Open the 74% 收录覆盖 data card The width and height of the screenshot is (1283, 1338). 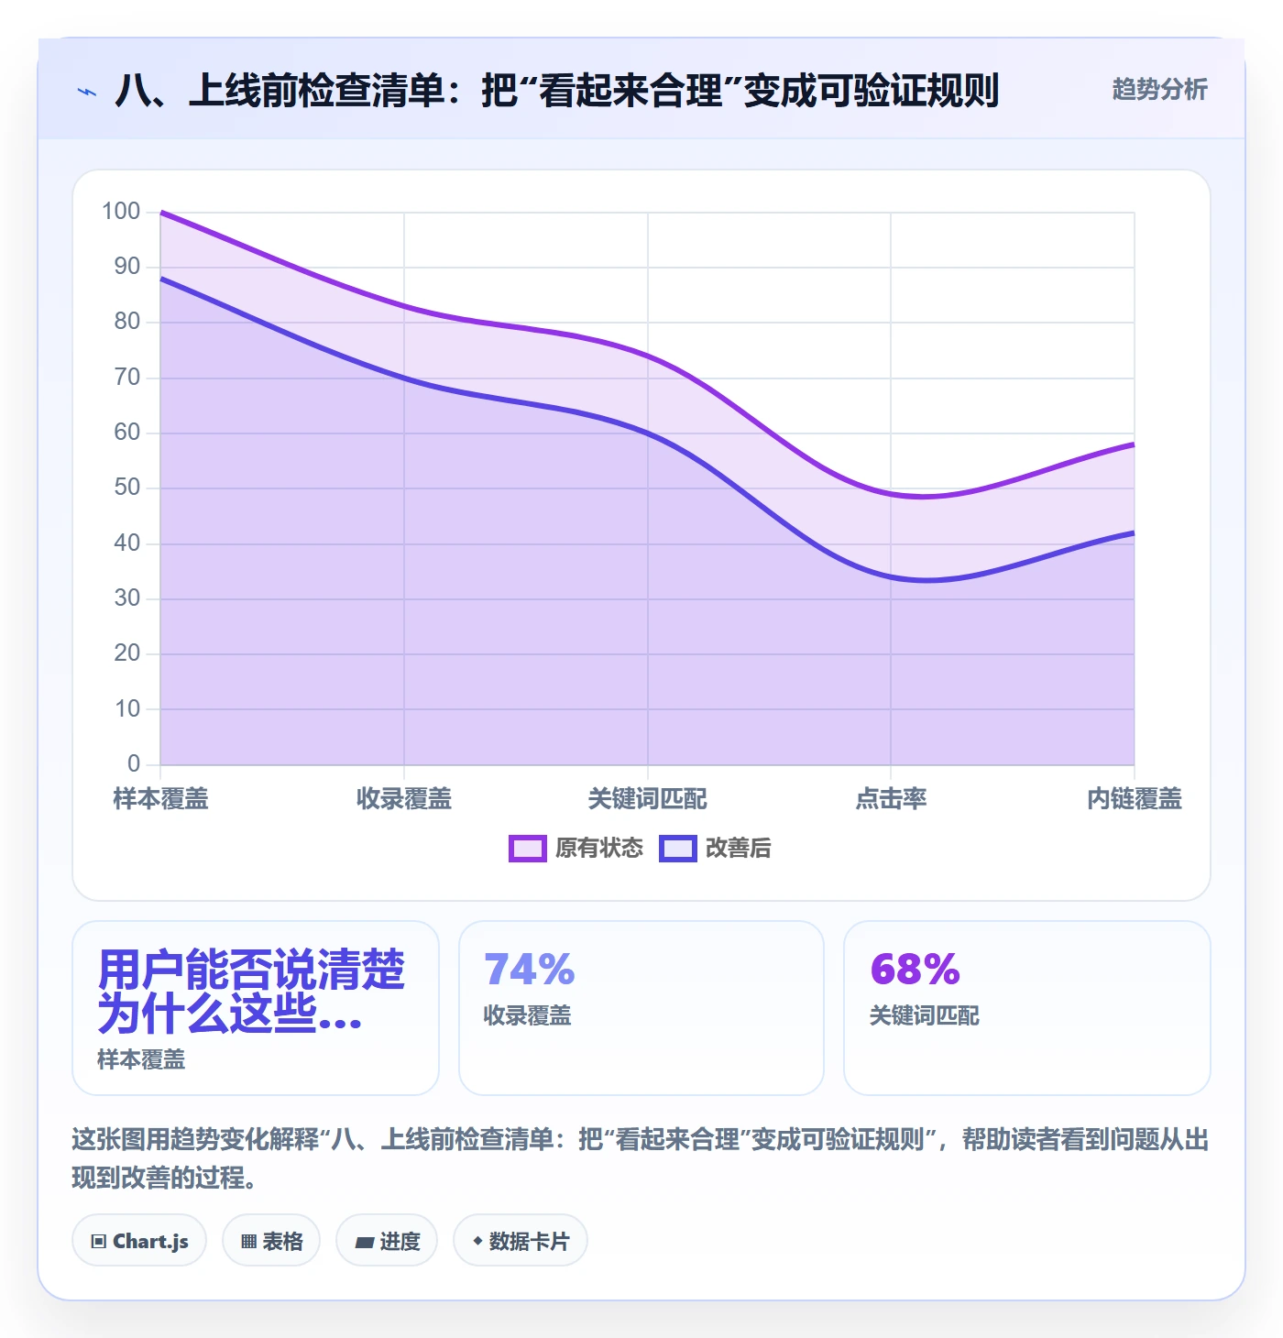641,1008
